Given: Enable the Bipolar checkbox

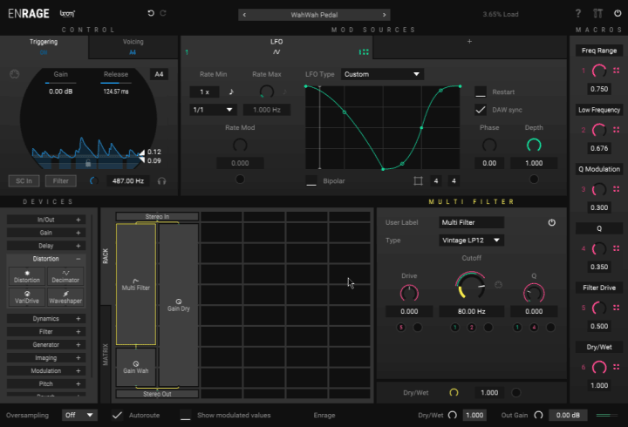Looking at the screenshot, I should pos(311,181).
